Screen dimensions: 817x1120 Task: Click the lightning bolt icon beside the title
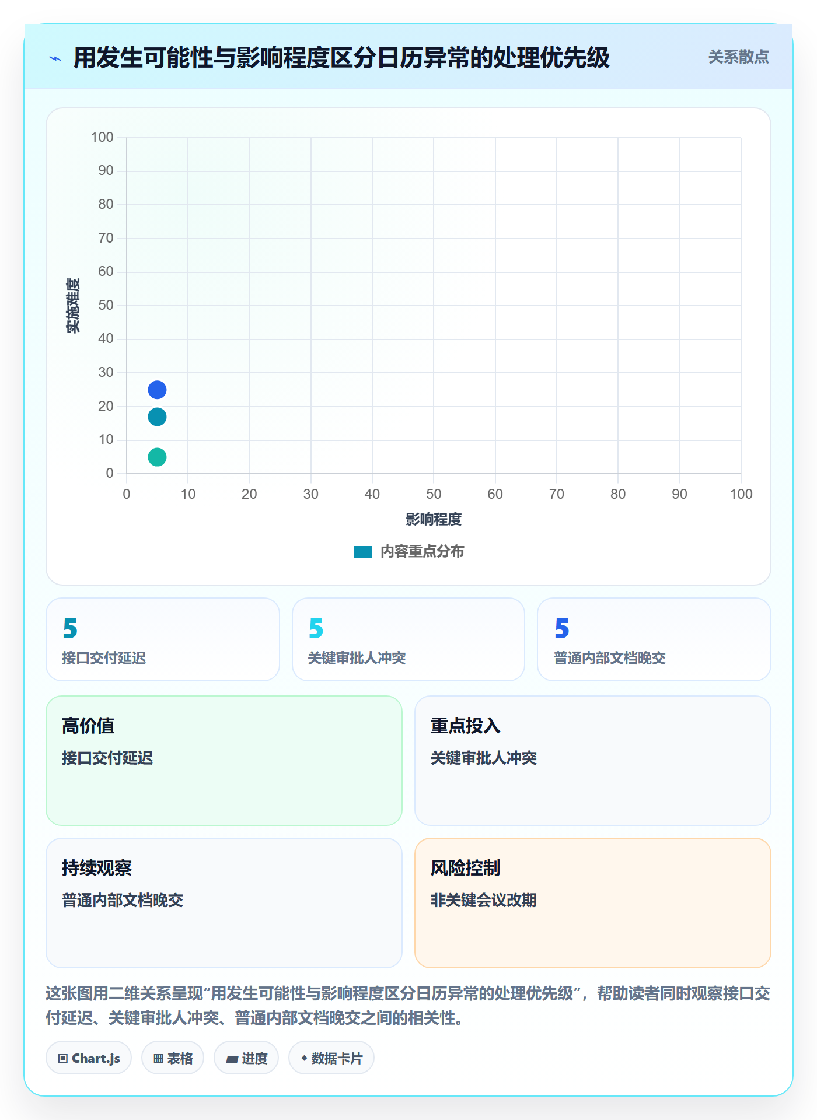click(x=55, y=58)
